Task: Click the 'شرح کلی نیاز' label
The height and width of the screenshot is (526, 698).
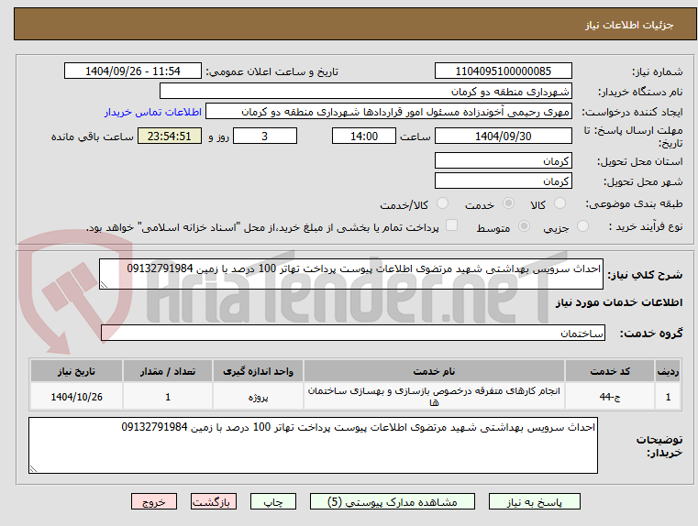Action: [x=646, y=275]
